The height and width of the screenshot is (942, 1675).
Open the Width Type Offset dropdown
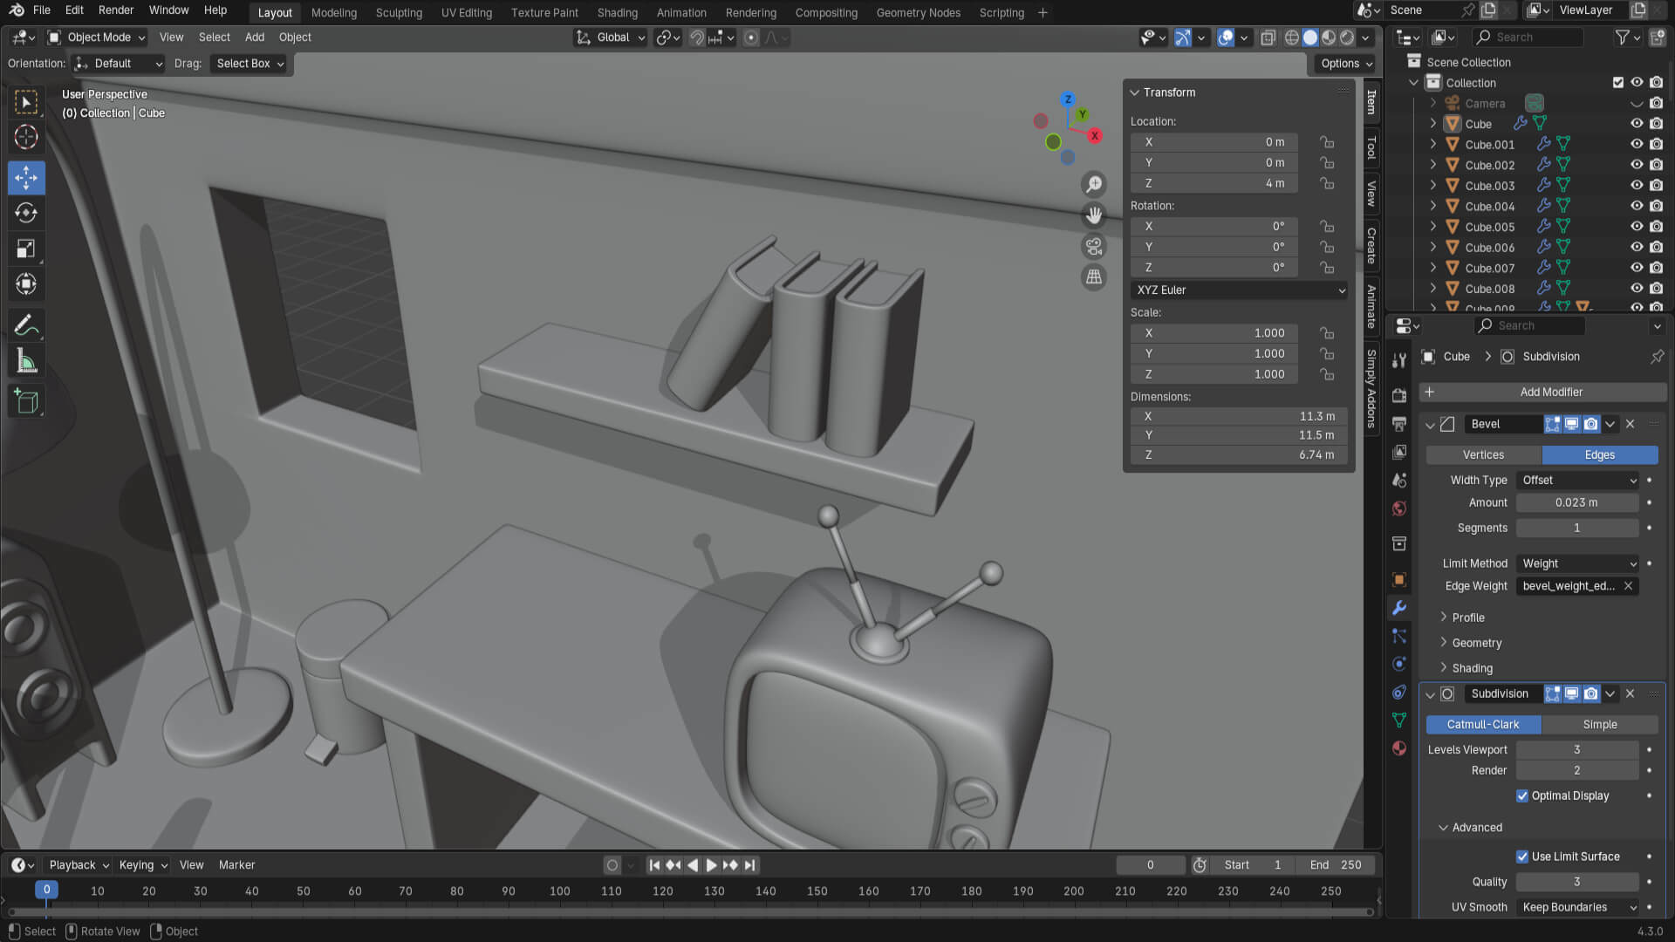coord(1578,481)
